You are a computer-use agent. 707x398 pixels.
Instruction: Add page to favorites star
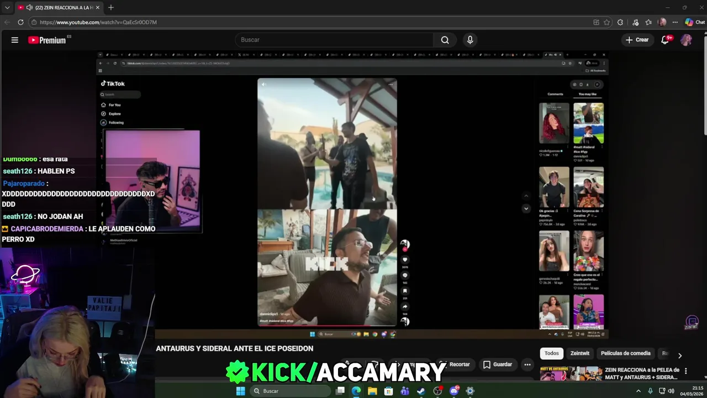[x=606, y=22]
